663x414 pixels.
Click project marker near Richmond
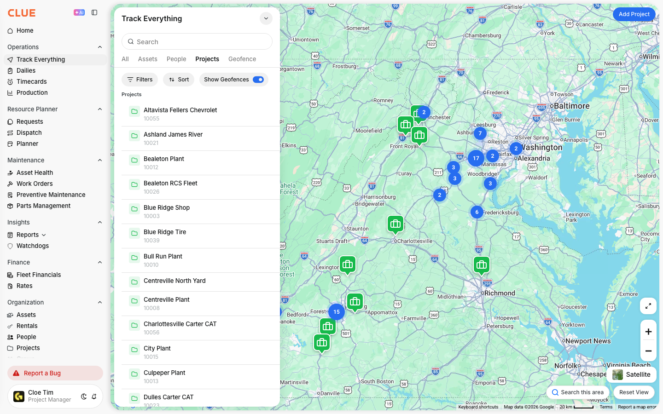(482, 265)
